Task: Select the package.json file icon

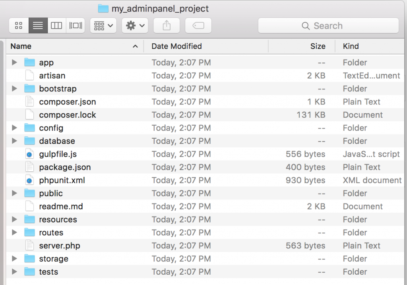Action: [29, 167]
